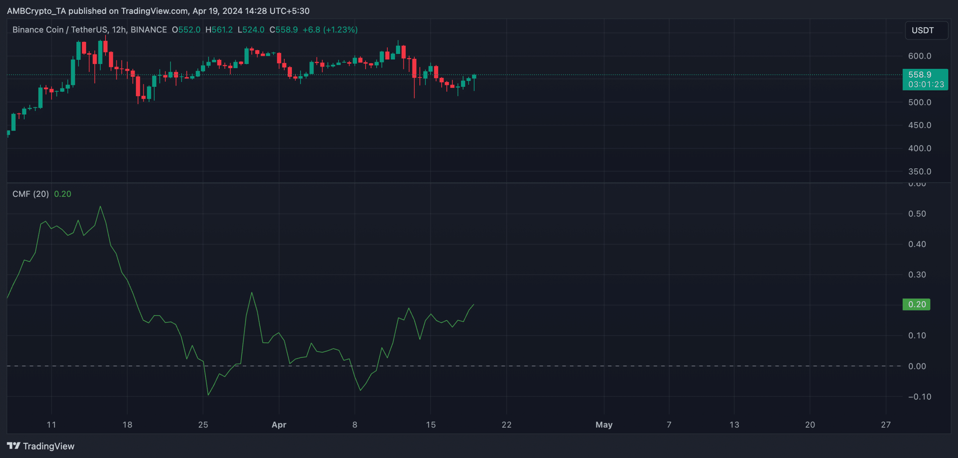
Task: Click the date label 25 on time axis
Action: tap(203, 425)
